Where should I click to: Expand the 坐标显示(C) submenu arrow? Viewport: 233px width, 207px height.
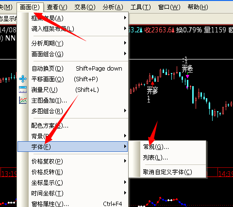[x=125, y=182]
